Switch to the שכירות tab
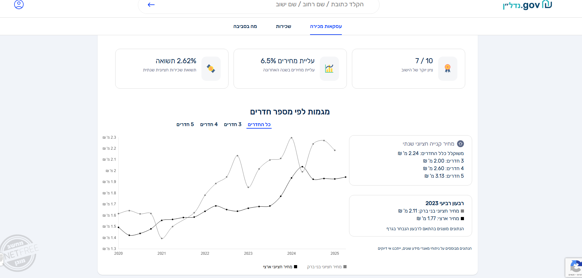 point(283,26)
